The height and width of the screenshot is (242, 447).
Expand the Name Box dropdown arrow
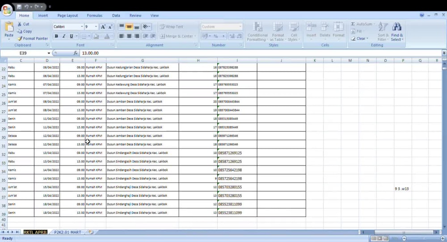tap(49, 53)
